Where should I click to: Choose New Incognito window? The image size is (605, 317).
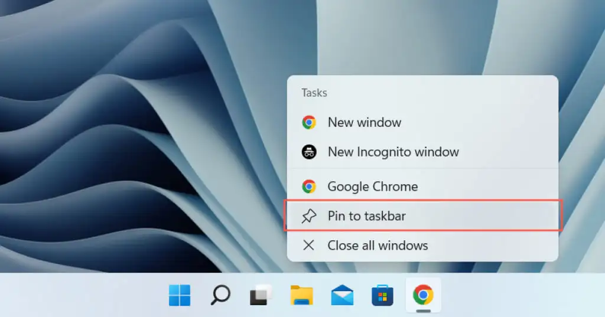(423, 152)
